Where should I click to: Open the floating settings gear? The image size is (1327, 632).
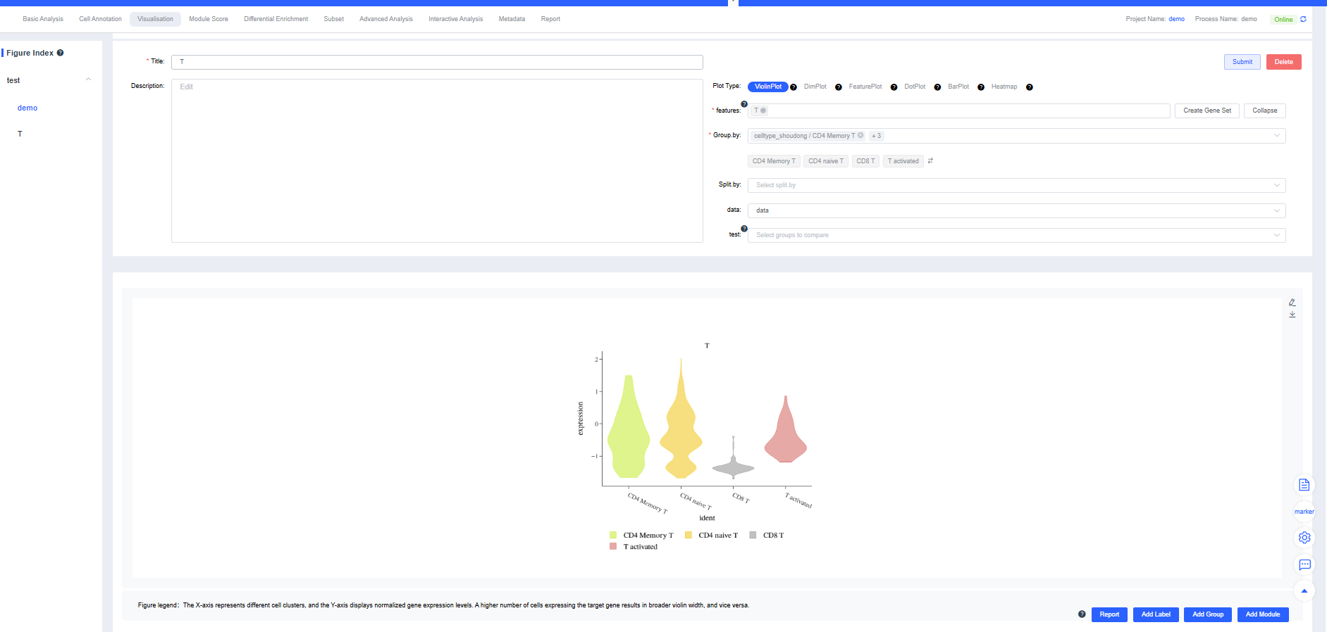[1304, 538]
